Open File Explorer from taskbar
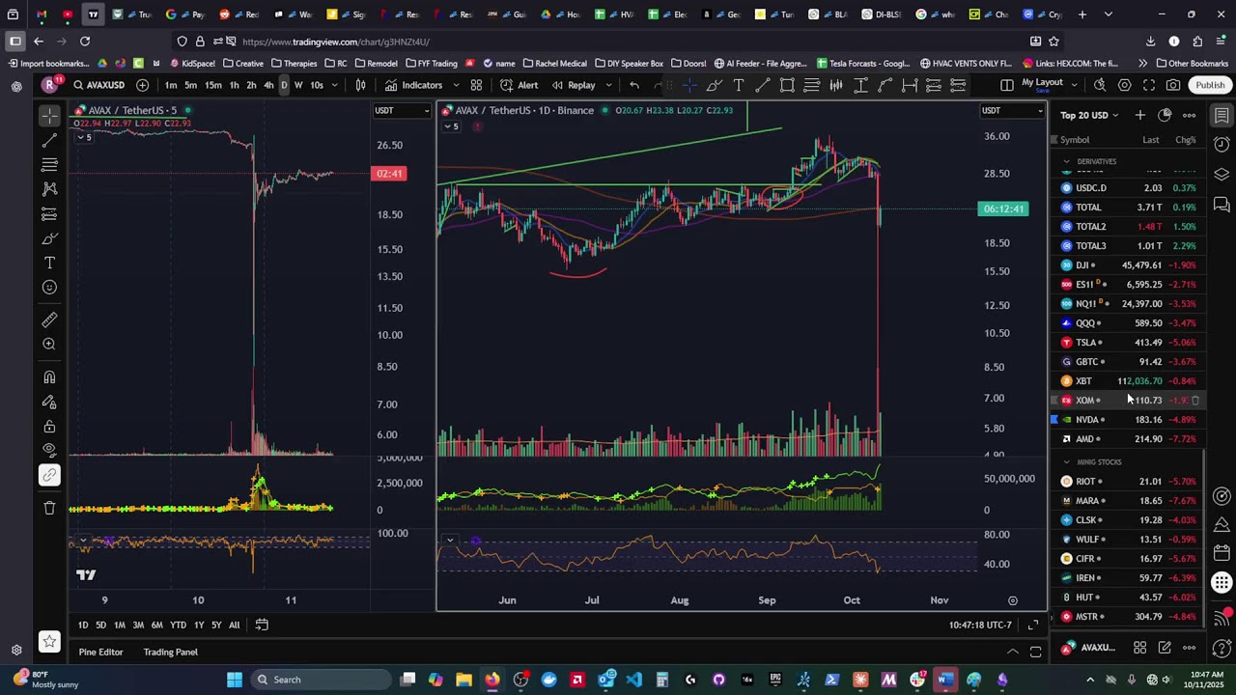Screen dimensions: 1236x695 click(x=464, y=680)
